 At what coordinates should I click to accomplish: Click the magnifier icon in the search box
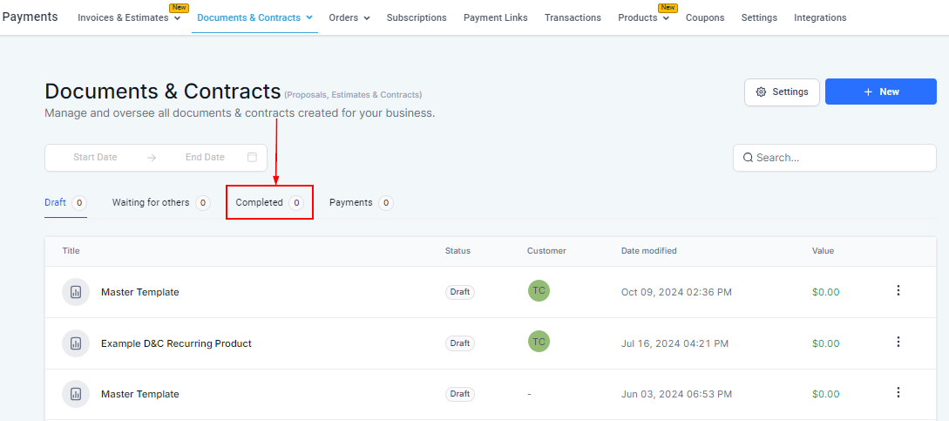(x=748, y=158)
